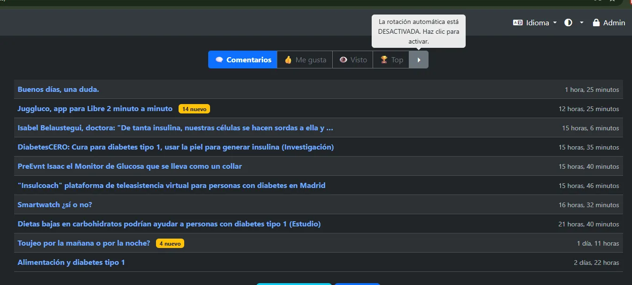Open the PreEvnt Isaac glucose monitor thread
This screenshot has width=632, height=285.
pyautogui.click(x=130, y=166)
